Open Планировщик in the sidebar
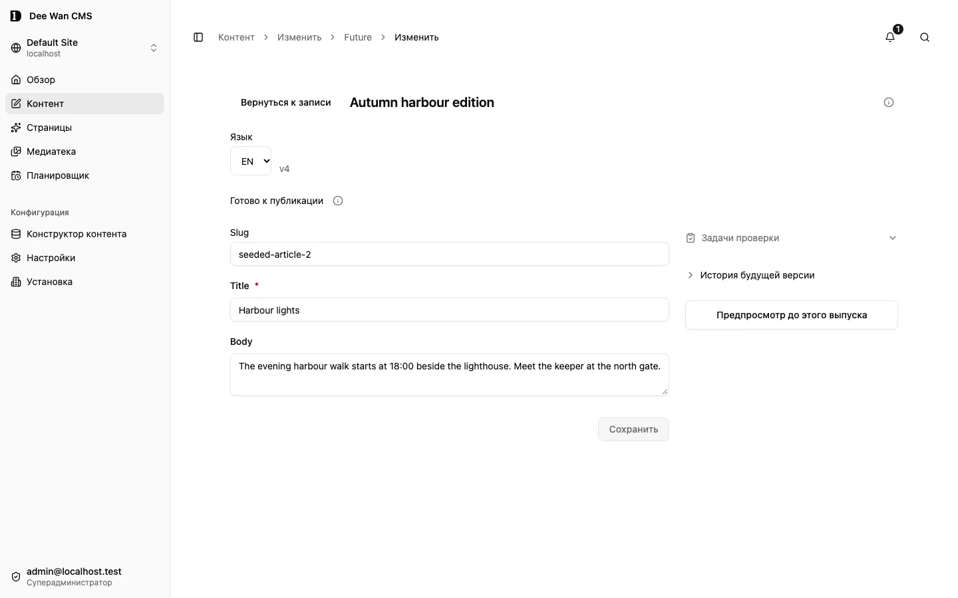Screen dimensions: 958x598 [84, 175]
